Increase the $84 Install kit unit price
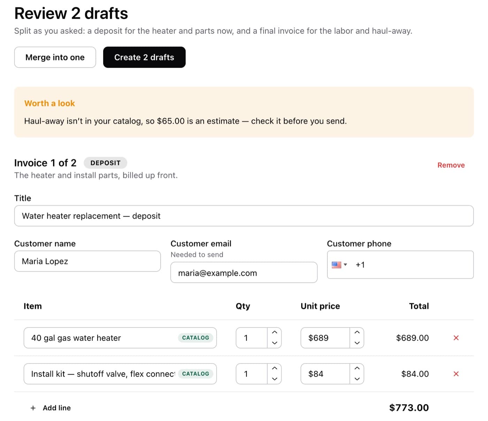The height and width of the screenshot is (421, 488). [x=357, y=368]
